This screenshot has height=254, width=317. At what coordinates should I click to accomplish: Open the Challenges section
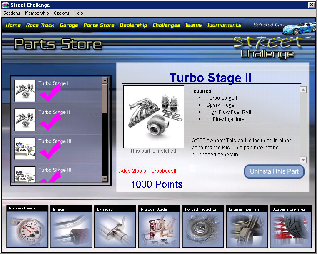click(x=166, y=25)
